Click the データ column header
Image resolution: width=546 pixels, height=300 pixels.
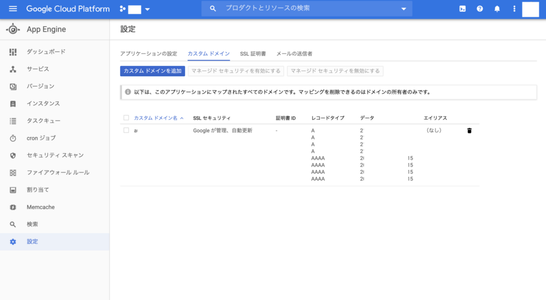[x=367, y=118]
